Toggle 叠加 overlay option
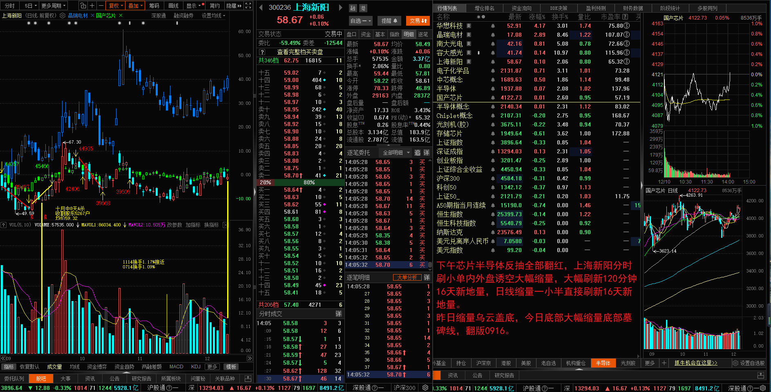 click(x=135, y=6)
